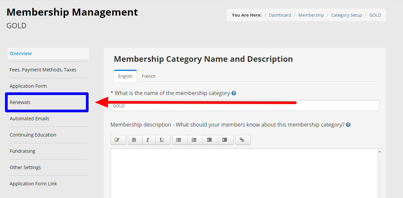Toggle italic formatting in the description editor
The image size is (403, 198).
point(148,140)
